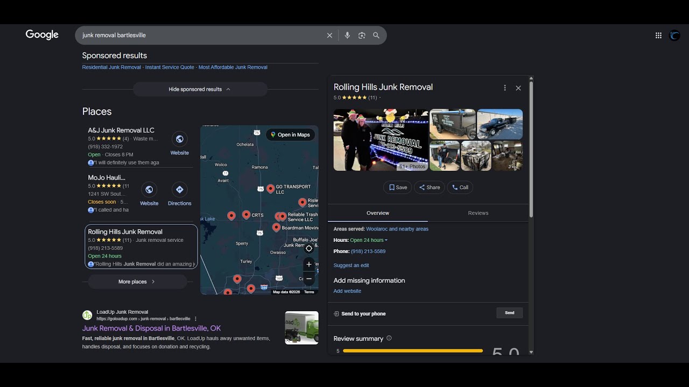
Task: Select the MoJo Hauli... listing title
Action: [107, 177]
